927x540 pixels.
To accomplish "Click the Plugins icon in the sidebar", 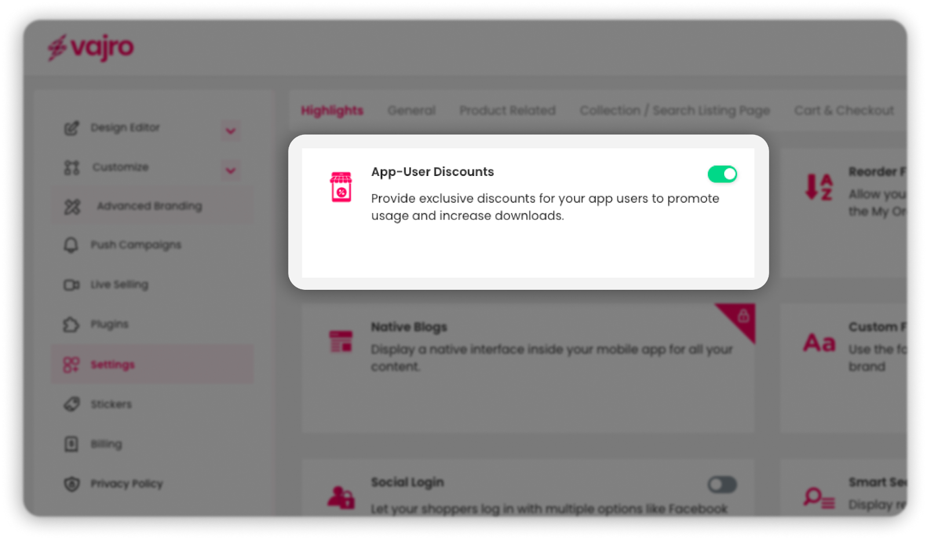I will pos(72,324).
